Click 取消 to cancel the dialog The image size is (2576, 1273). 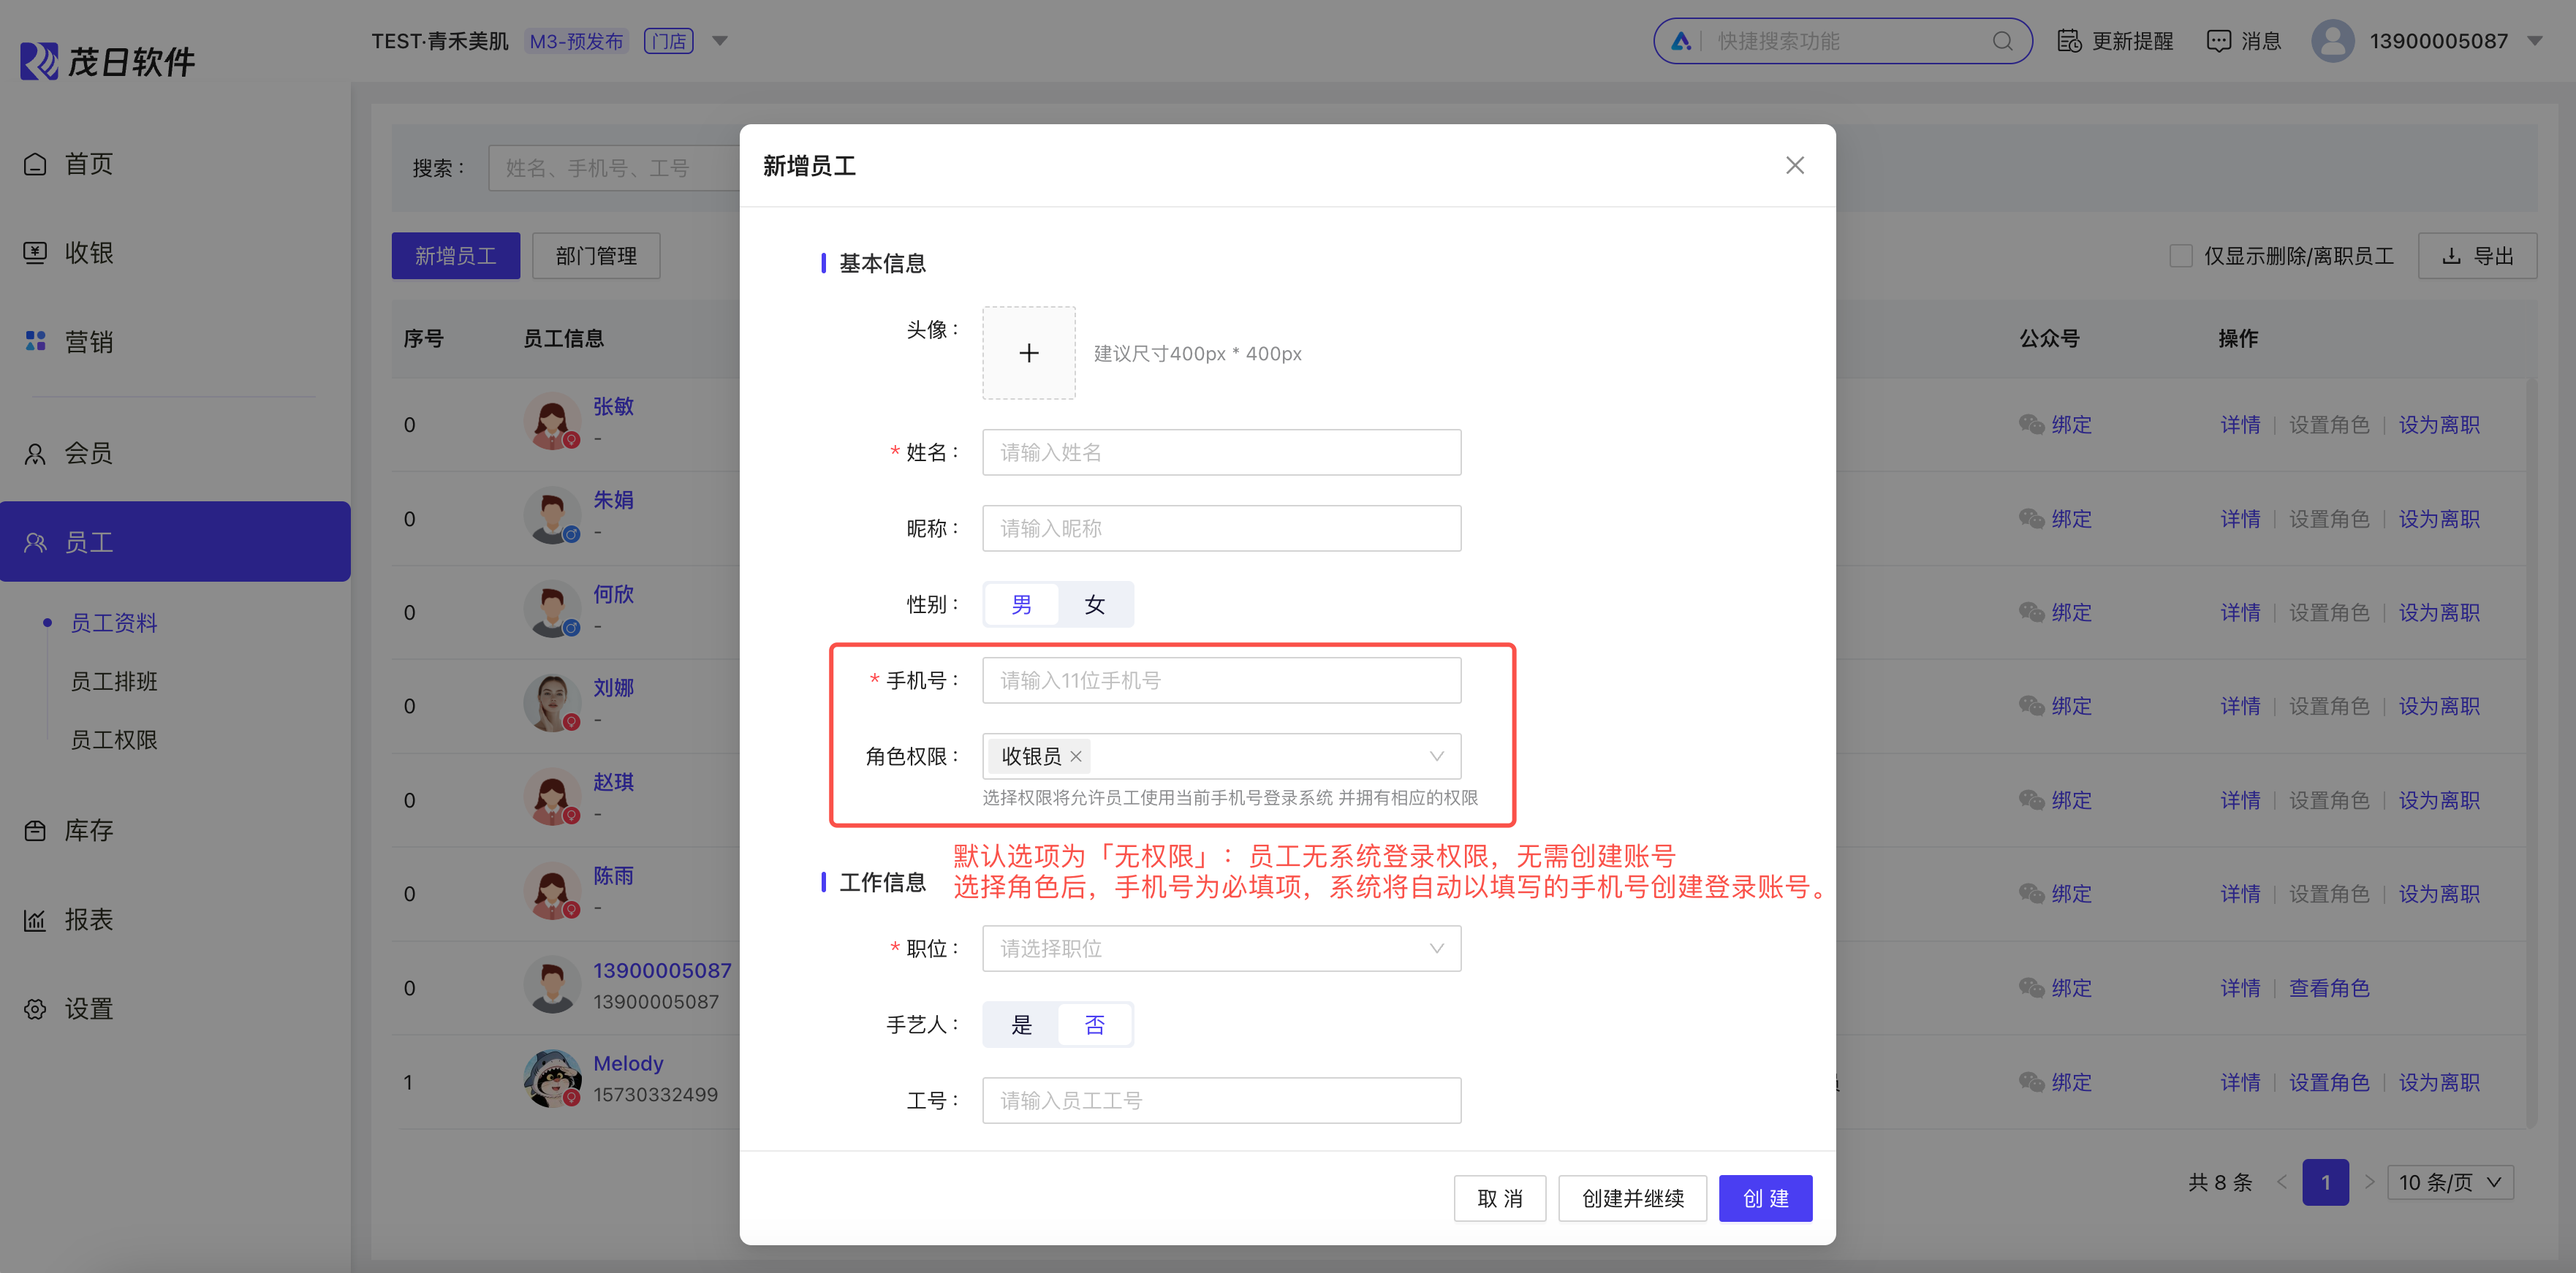coord(1499,1198)
